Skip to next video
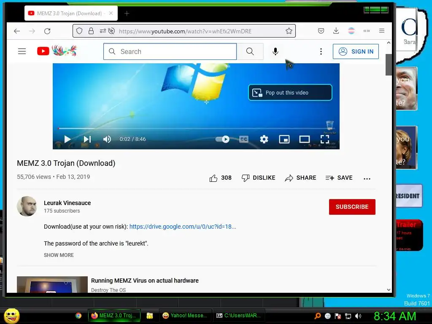 tap(87, 139)
